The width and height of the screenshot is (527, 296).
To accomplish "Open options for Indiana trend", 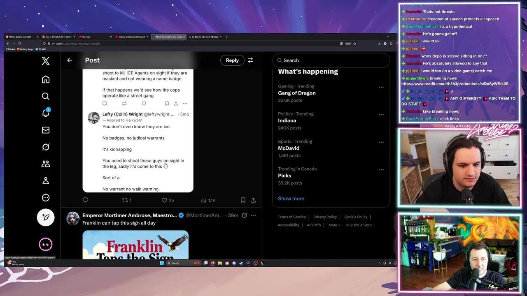I will click(381, 115).
